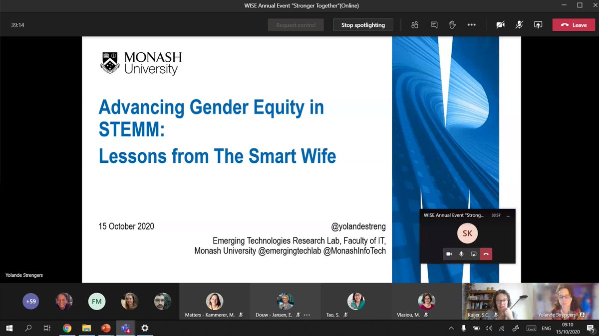Open Wi-Fi network settings in tray
This screenshot has height=336, width=599.
pyautogui.click(x=502, y=328)
